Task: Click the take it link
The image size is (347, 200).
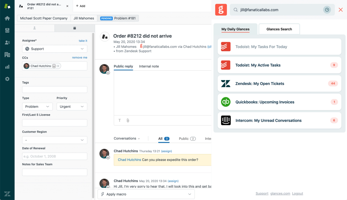Action: 83,41
